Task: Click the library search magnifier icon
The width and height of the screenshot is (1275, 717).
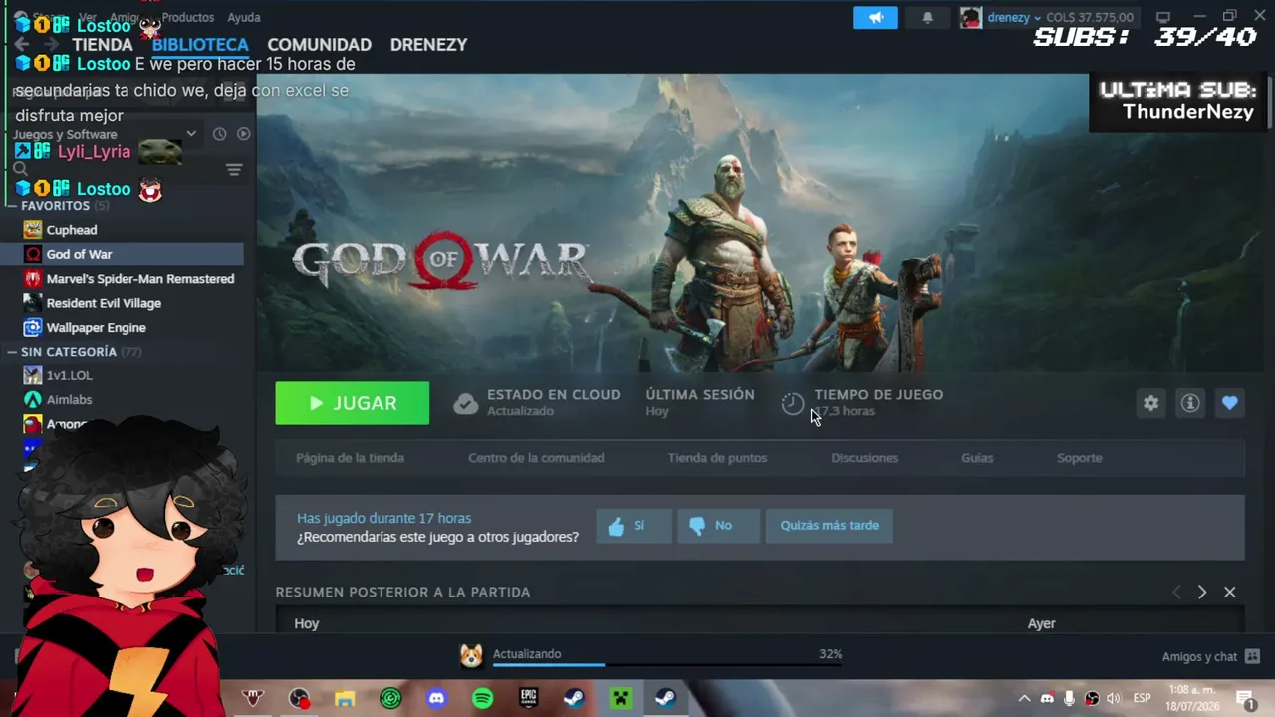Action: pos(20,169)
